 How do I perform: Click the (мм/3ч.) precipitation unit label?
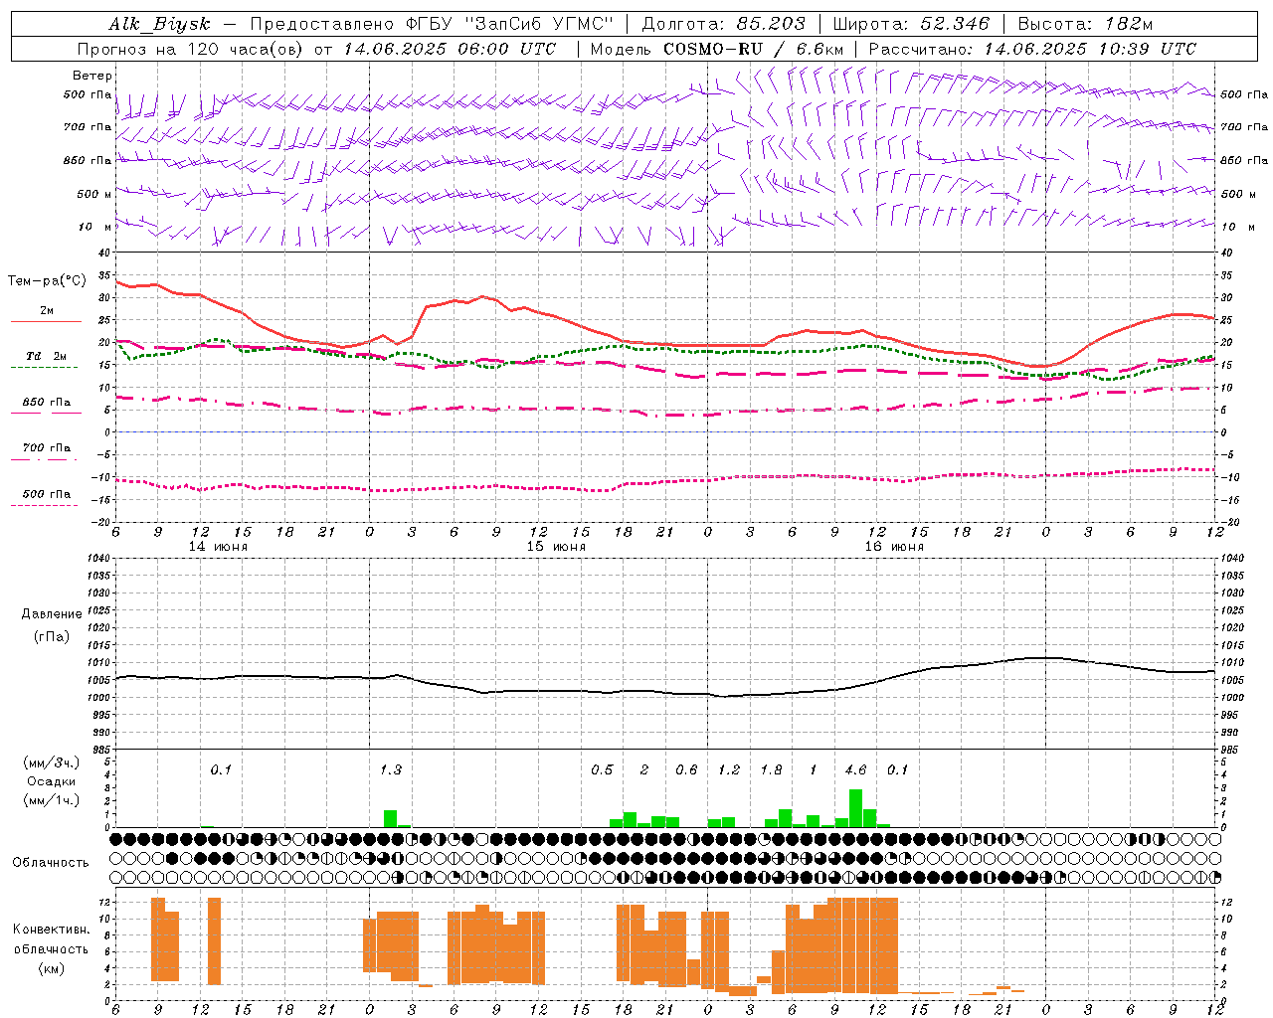[x=52, y=763]
